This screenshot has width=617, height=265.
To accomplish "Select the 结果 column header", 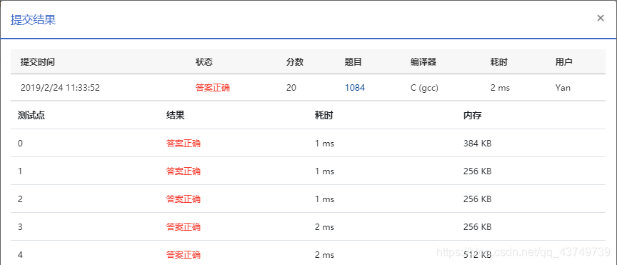I will (x=175, y=116).
